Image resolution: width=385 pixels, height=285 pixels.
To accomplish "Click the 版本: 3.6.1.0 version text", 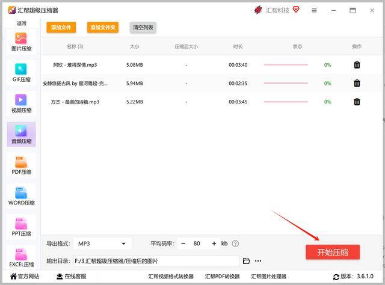I will pyautogui.click(x=357, y=277).
